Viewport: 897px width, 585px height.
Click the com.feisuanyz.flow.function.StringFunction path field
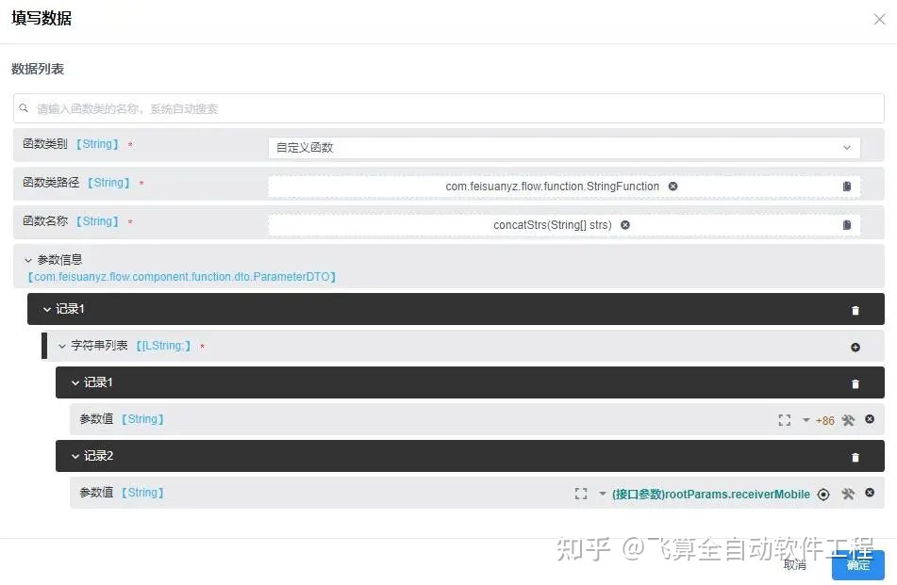click(564, 187)
